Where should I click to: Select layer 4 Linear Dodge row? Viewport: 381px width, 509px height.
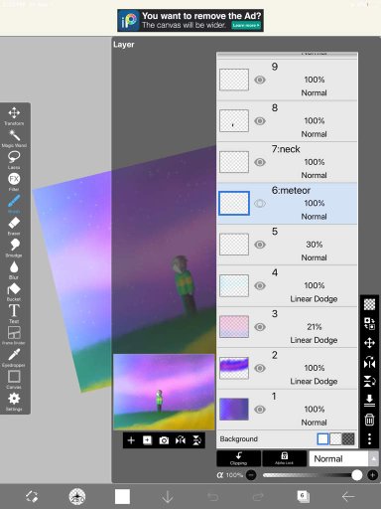[287, 285]
